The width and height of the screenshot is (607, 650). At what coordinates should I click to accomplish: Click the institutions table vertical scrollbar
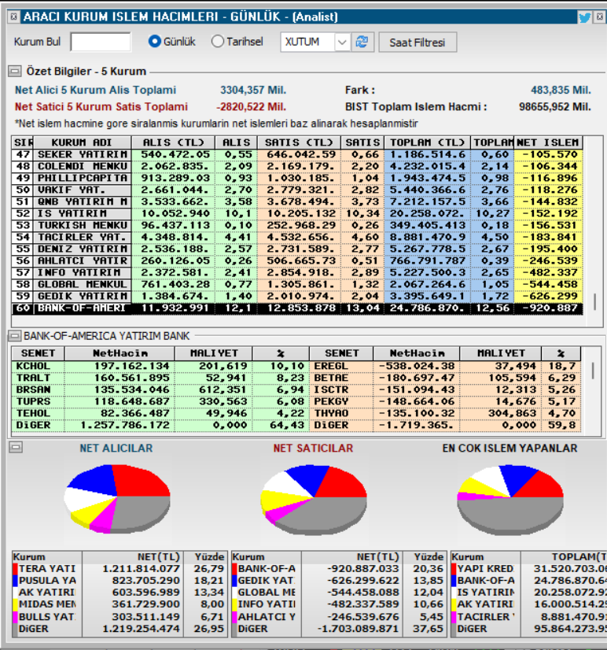[x=594, y=232]
